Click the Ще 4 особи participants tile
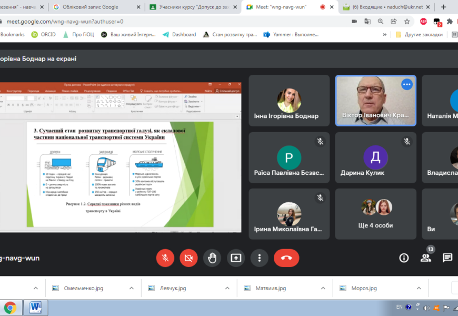This screenshot has width=458, height=316. (375, 214)
